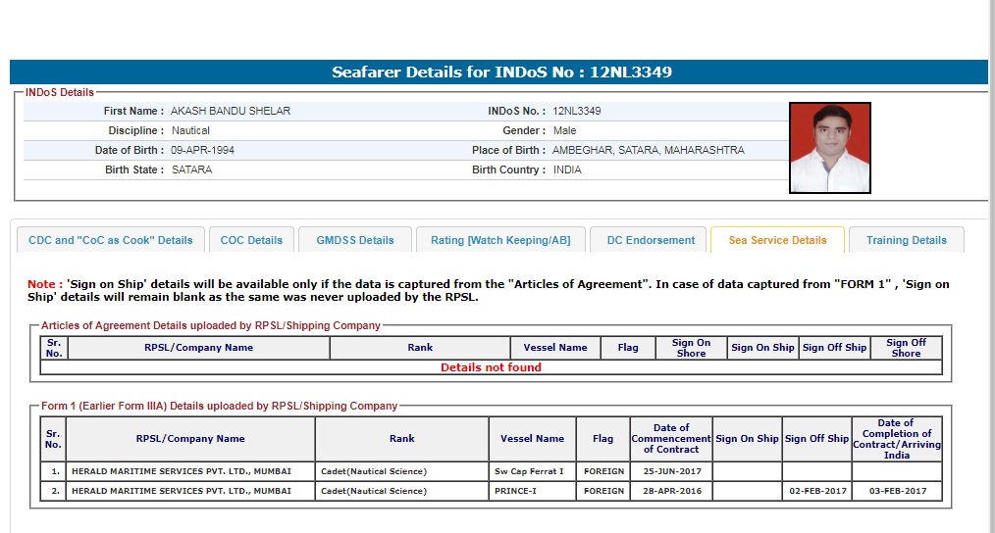995x533 pixels.
Task: Go to the DC Endorsement tab
Action: pyautogui.click(x=651, y=240)
